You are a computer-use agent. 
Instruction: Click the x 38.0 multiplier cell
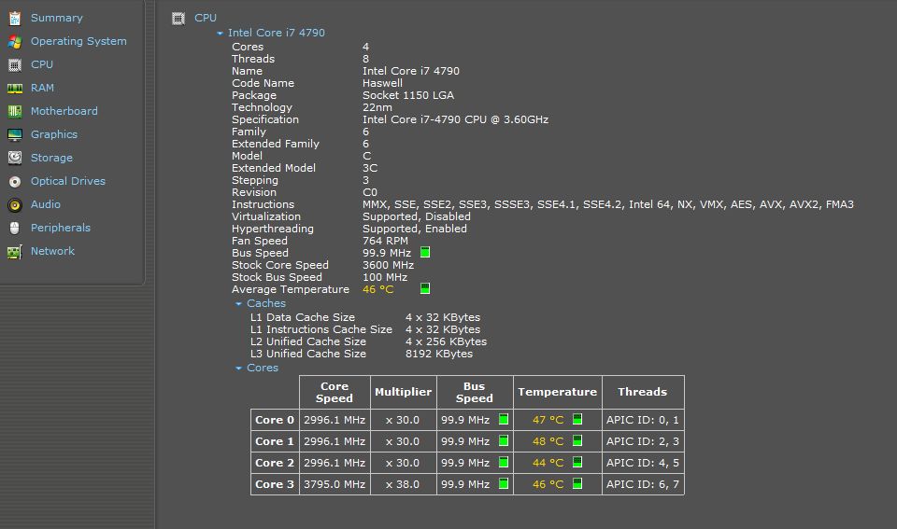(x=404, y=484)
